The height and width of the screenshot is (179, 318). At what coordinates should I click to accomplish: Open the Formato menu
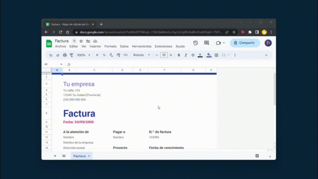point(110,47)
